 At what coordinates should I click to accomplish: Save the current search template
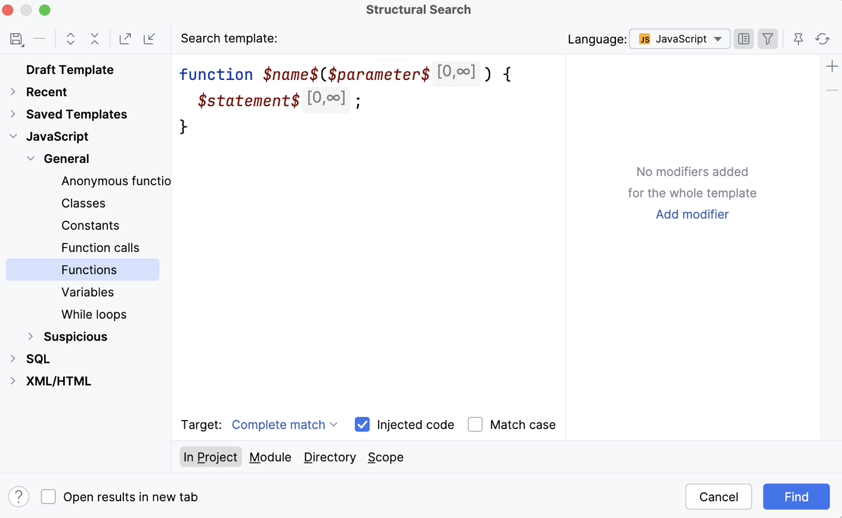click(16, 38)
